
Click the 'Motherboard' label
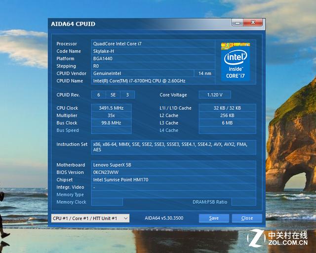71,165
